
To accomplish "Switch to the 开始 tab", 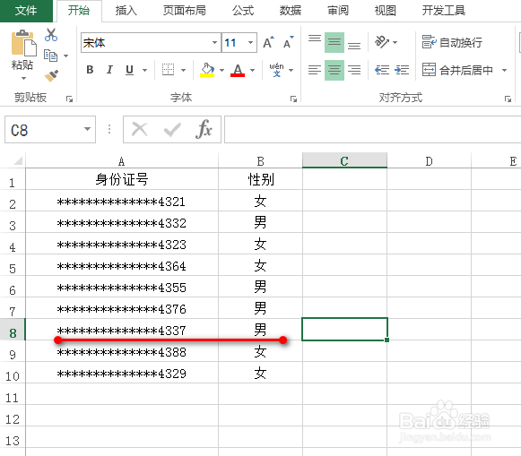I will point(79,11).
